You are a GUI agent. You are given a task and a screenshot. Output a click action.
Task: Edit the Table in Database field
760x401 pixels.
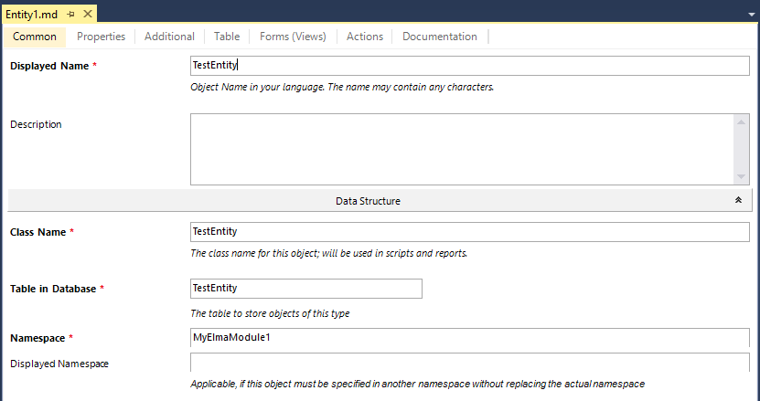(305, 289)
